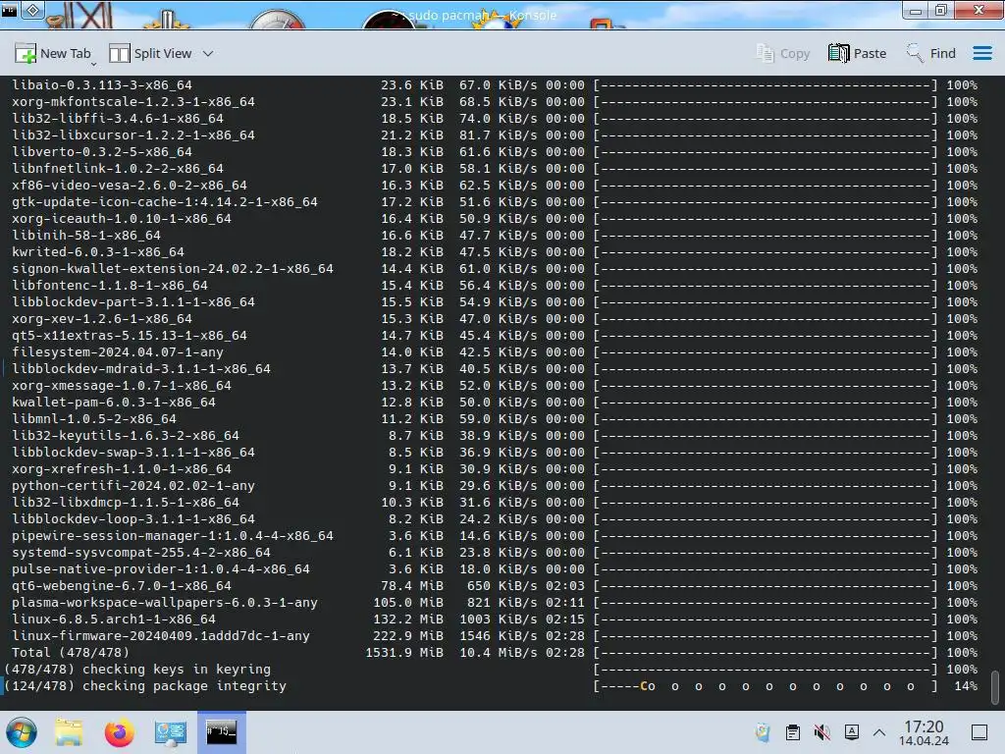Select the 'lib32-libxcursor-1.2.2-1-x86_64' line
1005x754 pixels.
coord(133,135)
